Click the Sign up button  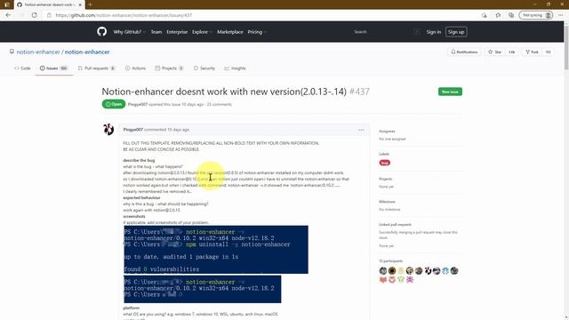(x=456, y=32)
